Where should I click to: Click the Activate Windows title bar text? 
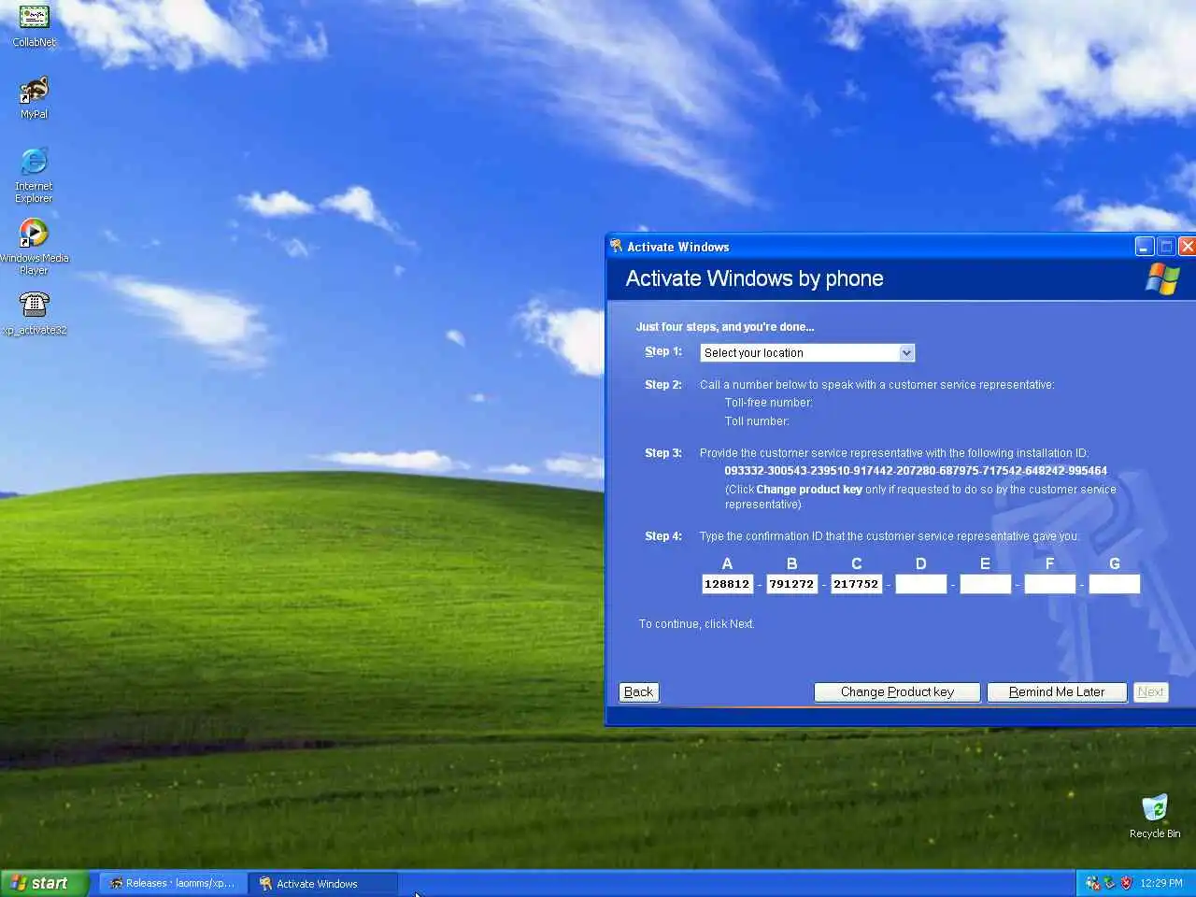(x=678, y=247)
